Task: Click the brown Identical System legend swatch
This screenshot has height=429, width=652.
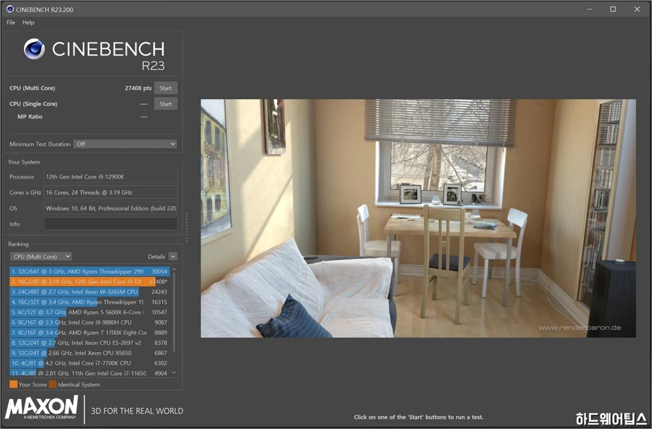Action: 52,384
